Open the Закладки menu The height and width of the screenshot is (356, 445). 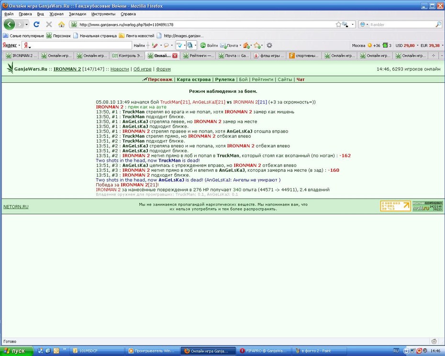click(x=78, y=14)
